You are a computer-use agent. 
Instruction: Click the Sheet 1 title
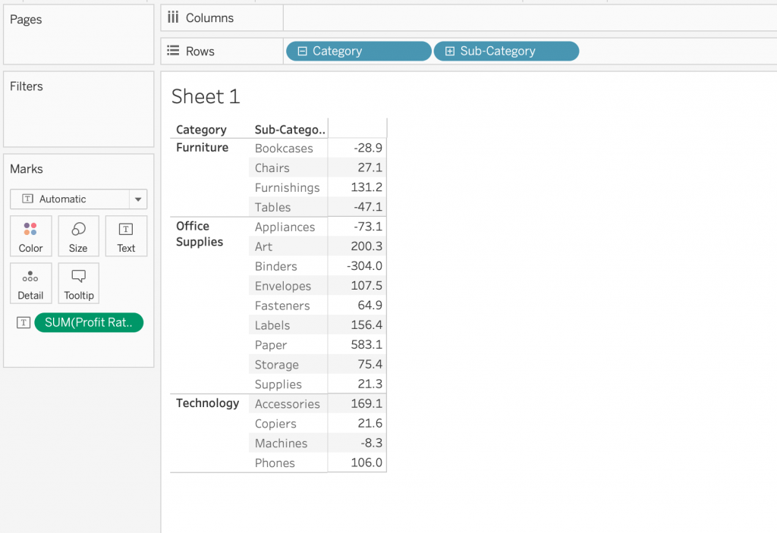coord(205,96)
